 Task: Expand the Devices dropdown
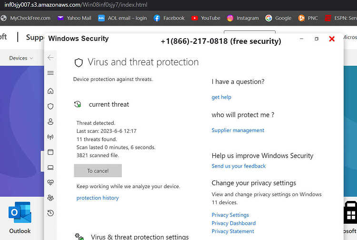coord(21,58)
